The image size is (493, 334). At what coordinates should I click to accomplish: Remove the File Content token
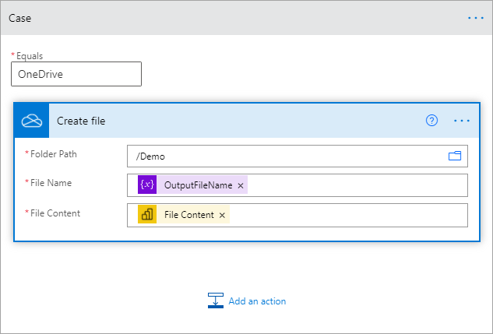pyautogui.click(x=222, y=215)
